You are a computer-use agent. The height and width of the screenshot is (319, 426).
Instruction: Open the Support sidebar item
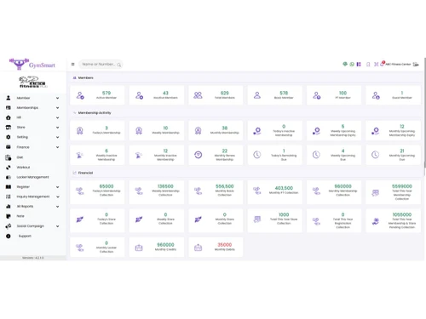coord(32,236)
